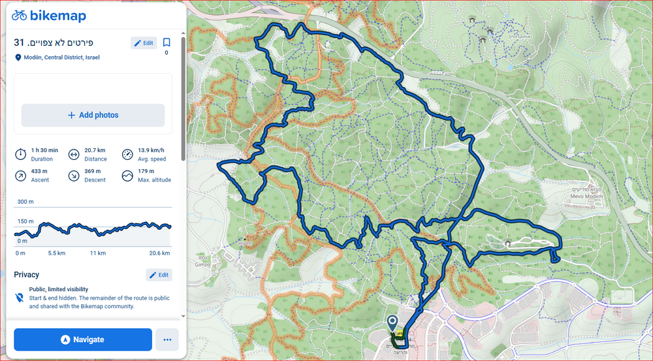Click the hidden-location privacy icon
This screenshot has width=653, height=361.
(x=20, y=297)
